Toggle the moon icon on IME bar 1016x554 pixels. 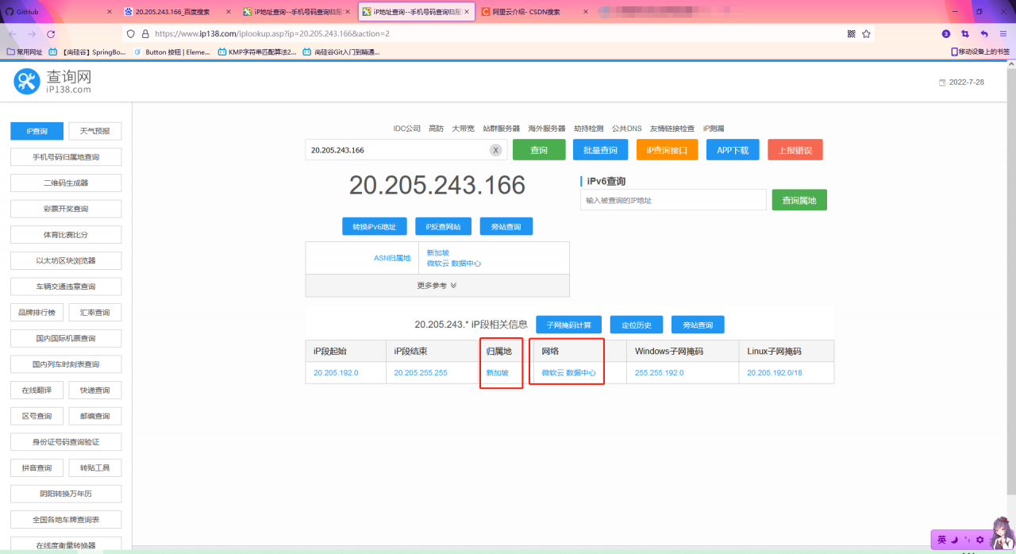pyautogui.click(x=954, y=540)
